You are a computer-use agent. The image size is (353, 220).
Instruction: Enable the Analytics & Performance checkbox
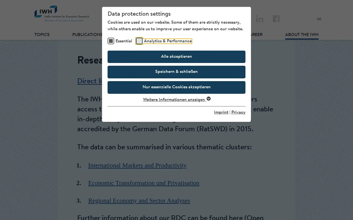coord(139,41)
